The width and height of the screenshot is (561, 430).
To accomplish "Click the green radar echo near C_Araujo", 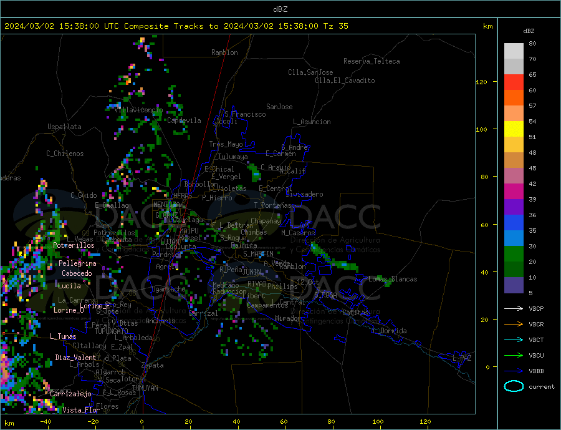I will click(x=255, y=172).
